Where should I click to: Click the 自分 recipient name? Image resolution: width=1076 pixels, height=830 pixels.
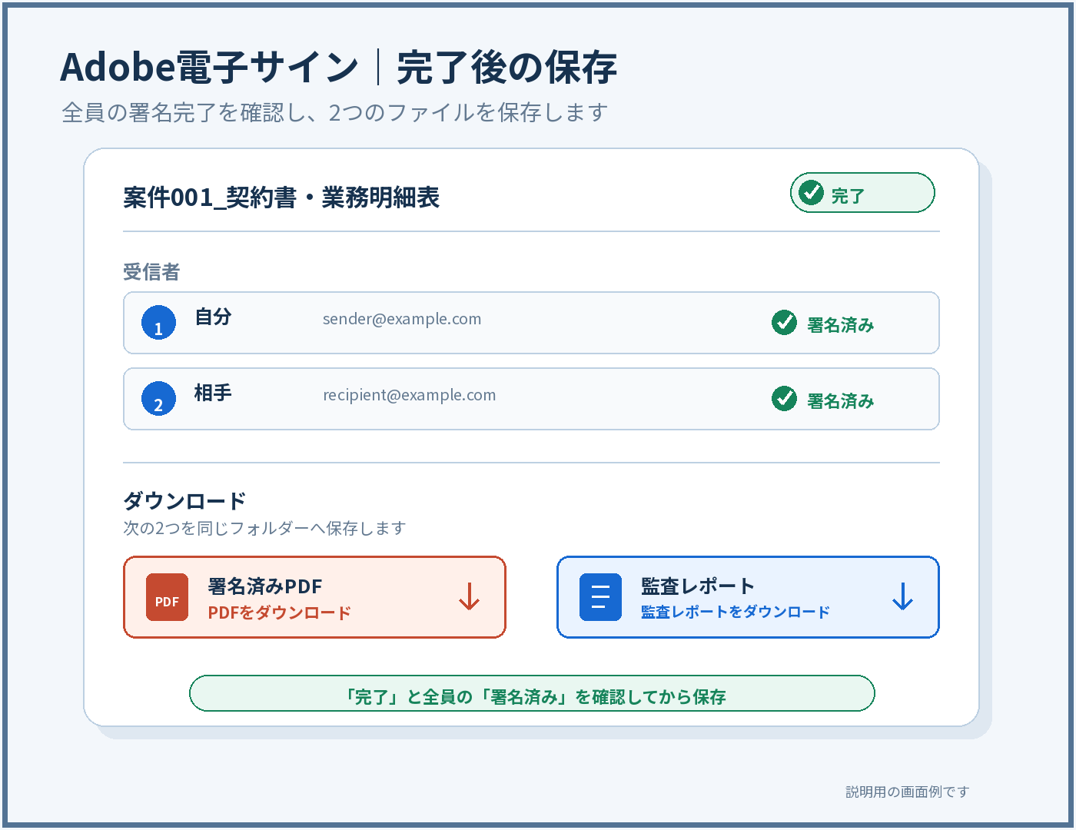[x=213, y=317]
